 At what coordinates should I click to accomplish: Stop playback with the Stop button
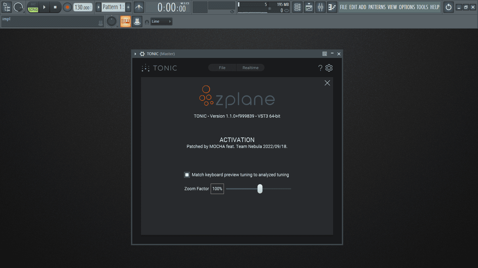[55, 7]
